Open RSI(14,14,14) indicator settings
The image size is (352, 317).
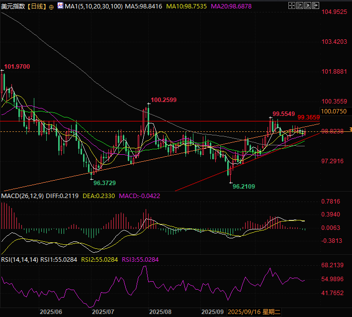19,259
